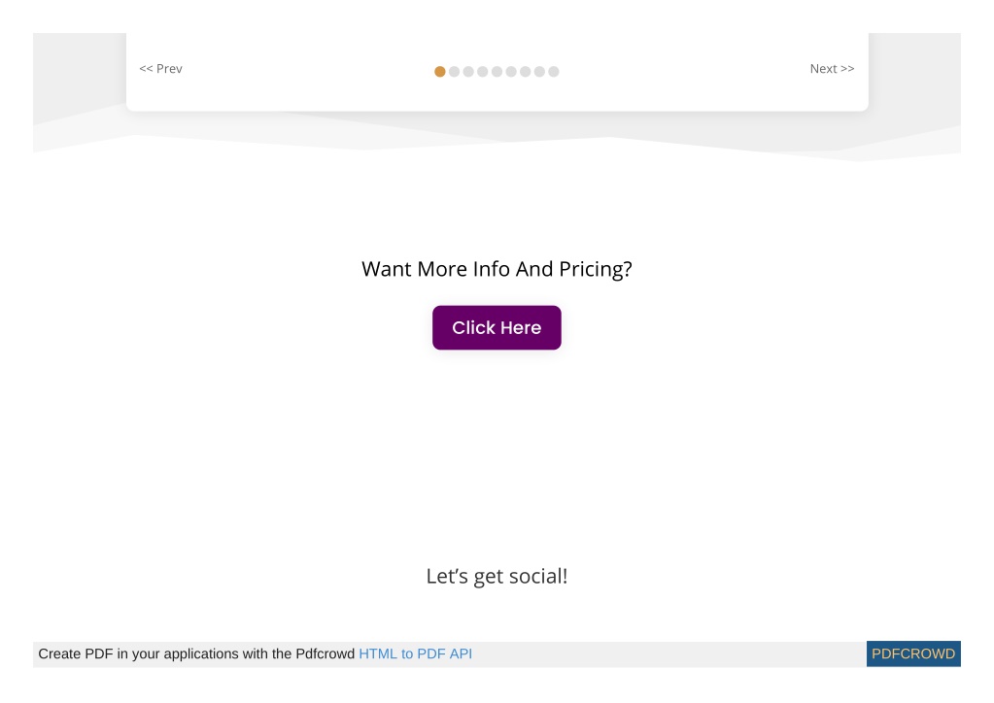Click the Let's get social! heading
Image resolution: width=994 pixels, height=703 pixels.
tap(497, 577)
